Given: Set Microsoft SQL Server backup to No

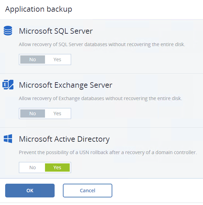Looking at the screenshot, I should [33, 60].
